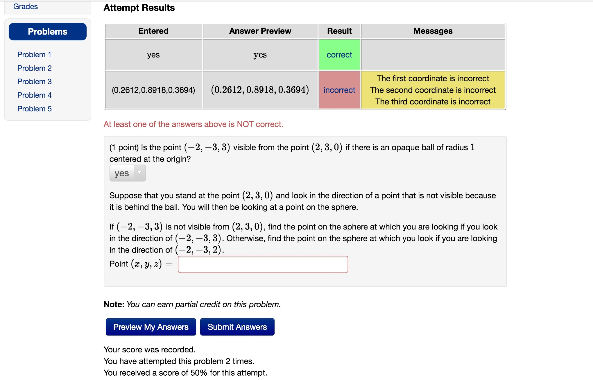Open the Grades page
The height and width of the screenshot is (380, 593).
click(x=26, y=6)
